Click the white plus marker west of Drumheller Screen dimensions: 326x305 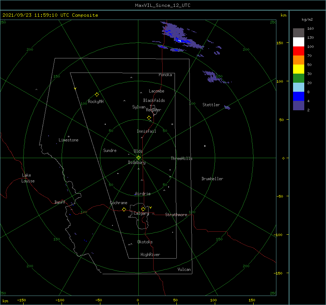[205, 146]
